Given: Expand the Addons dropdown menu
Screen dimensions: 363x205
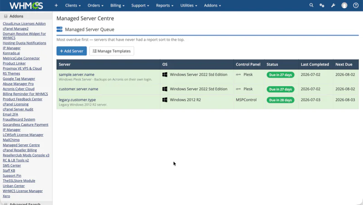Looking at the screenshot, I should (212, 5).
